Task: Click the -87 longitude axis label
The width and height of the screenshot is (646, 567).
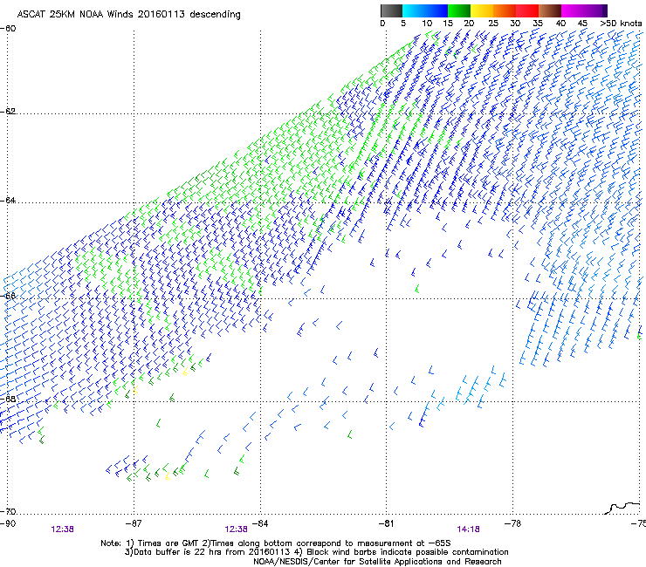Action: coord(134,523)
